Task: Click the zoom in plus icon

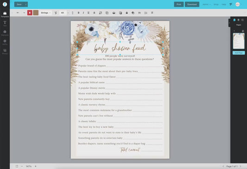Action: pos(35,166)
